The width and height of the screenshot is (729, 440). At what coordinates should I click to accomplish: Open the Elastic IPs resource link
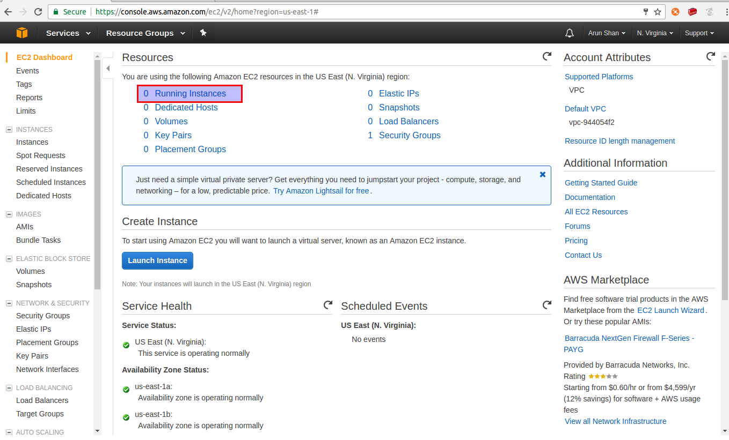[399, 93]
